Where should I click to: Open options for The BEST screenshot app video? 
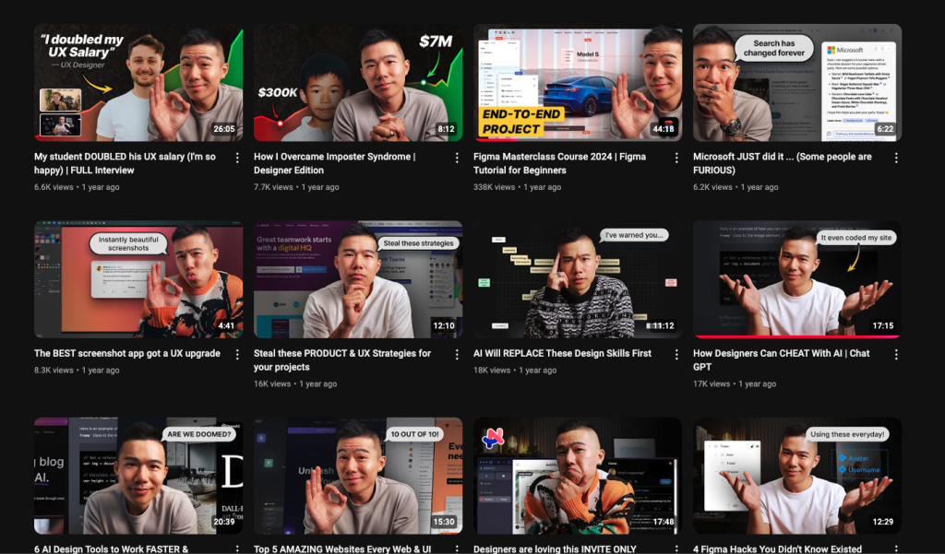[x=237, y=355]
